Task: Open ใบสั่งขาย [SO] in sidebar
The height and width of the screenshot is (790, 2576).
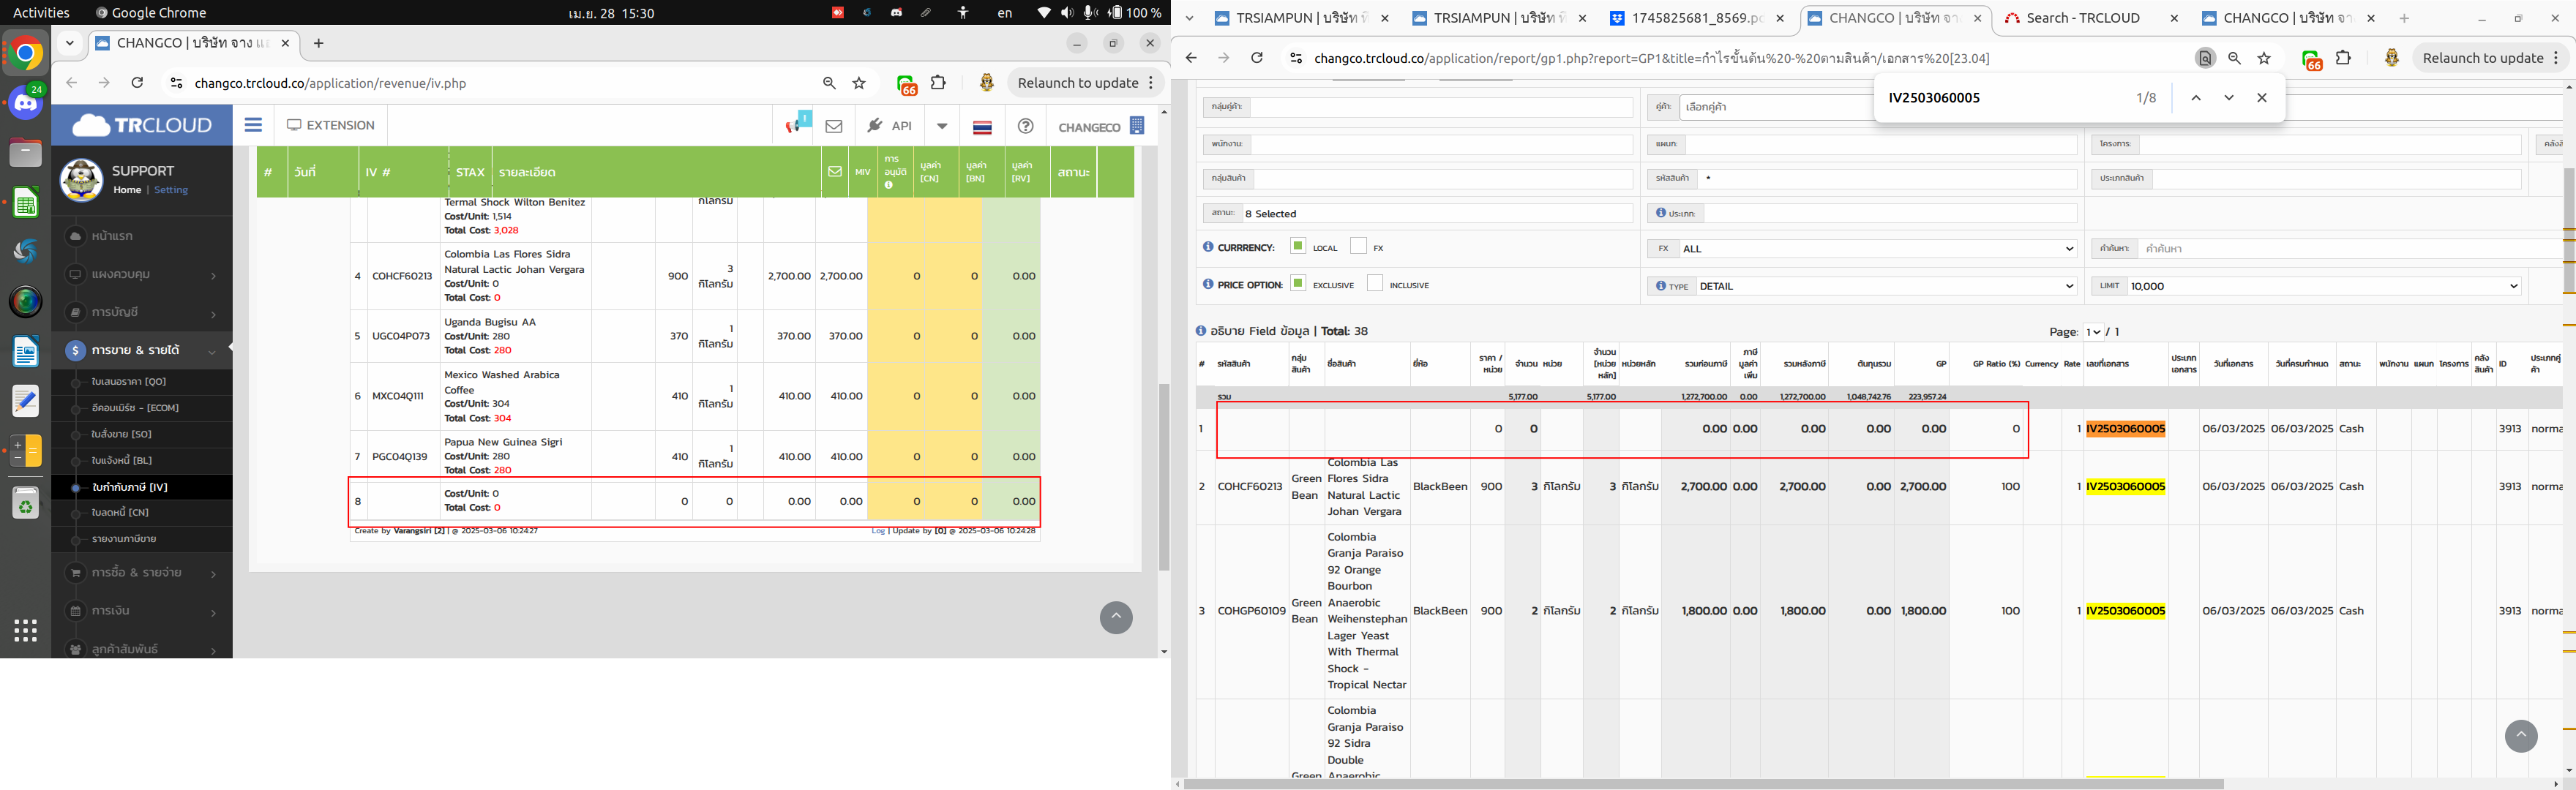Action: coord(122,434)
